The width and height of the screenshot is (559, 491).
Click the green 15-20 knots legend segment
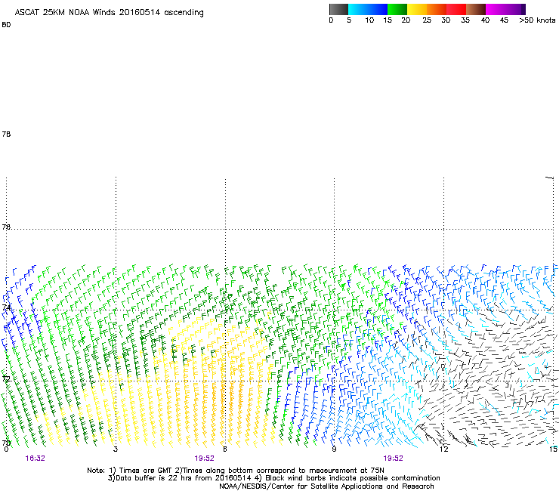pyautogui.click(x=397, y=9)
